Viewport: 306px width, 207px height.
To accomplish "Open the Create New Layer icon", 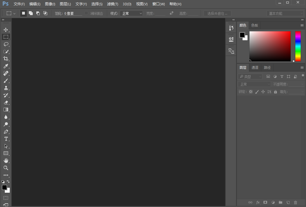I will coord(288,202).
